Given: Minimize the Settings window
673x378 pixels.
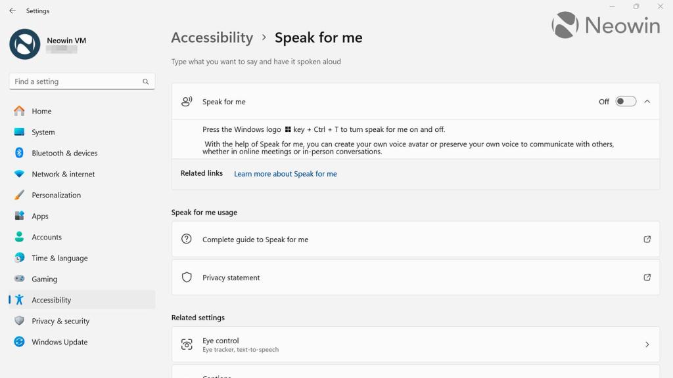Looking at the screenshot, I should tap(612, 7).
